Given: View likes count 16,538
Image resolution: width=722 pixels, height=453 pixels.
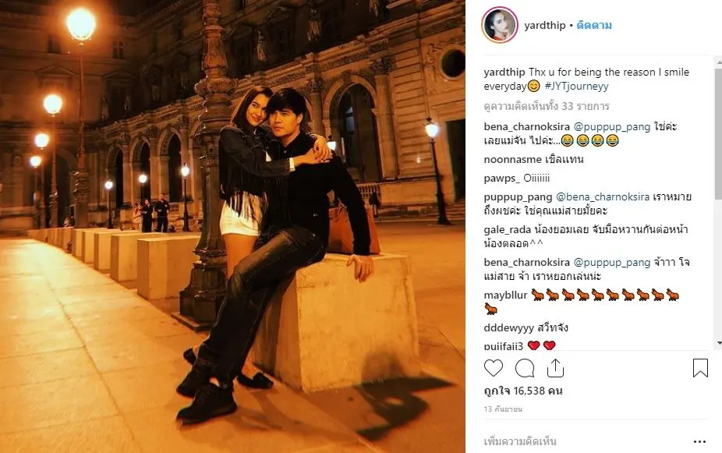Looking at the screenshot, I should point(523,391).
